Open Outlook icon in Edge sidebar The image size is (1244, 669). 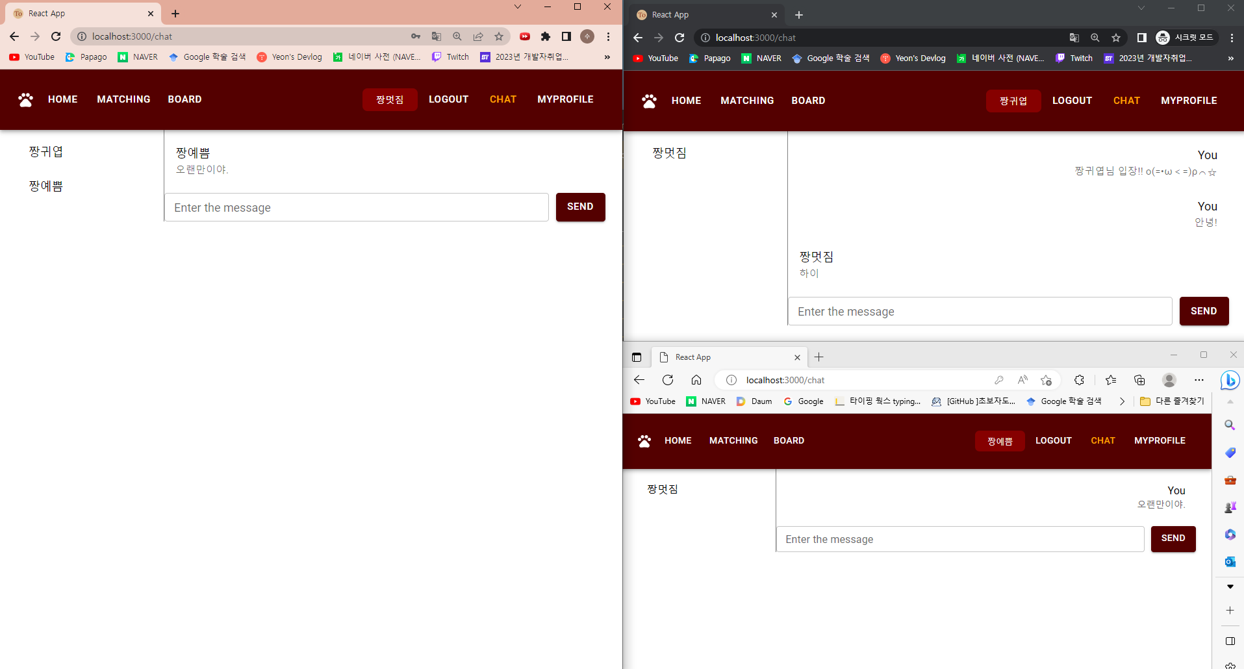coord(1230,561)
